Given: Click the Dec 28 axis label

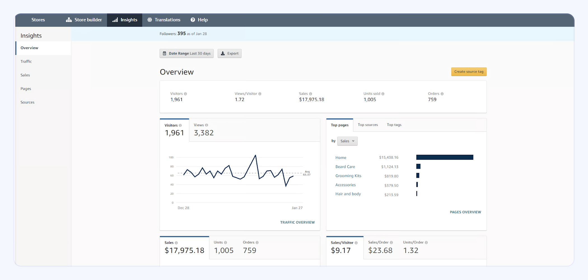Looking at the screenshot, I should click(x=183, y=208).
